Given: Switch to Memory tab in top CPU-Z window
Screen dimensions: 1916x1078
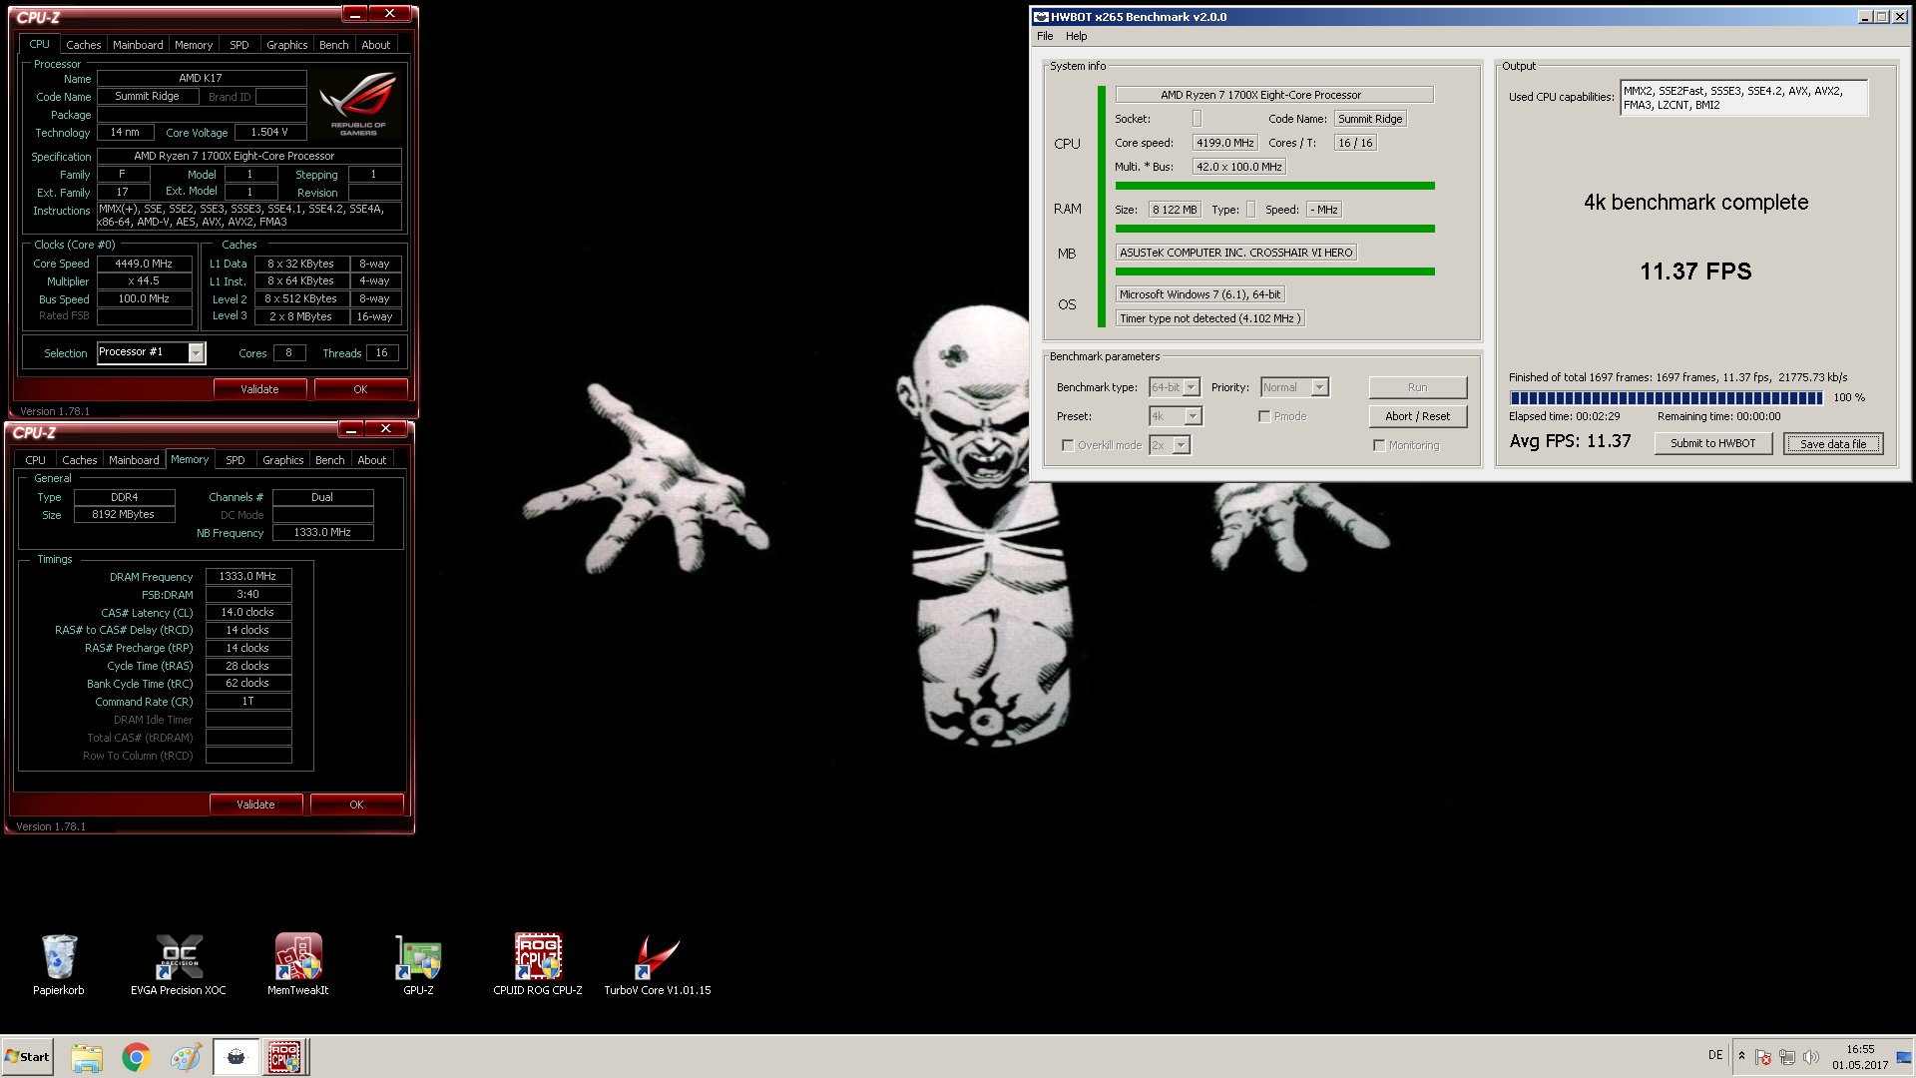Looking at the screenshot, I should tap(194, 45).
